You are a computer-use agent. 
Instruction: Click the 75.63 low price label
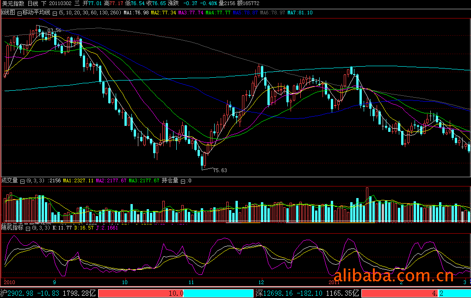pyautogui.click(x=220, y=170)
